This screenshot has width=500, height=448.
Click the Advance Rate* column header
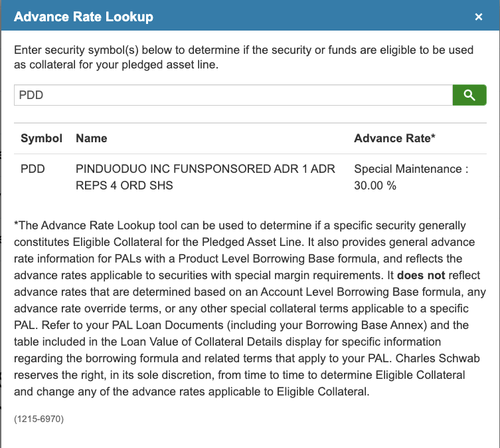394,138
